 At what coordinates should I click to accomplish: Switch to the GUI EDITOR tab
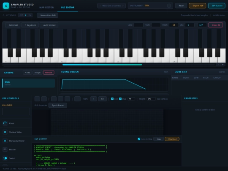pos(68,8)
